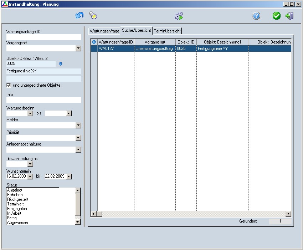Click the gears processing icon in toolbar

pos(179,16)
